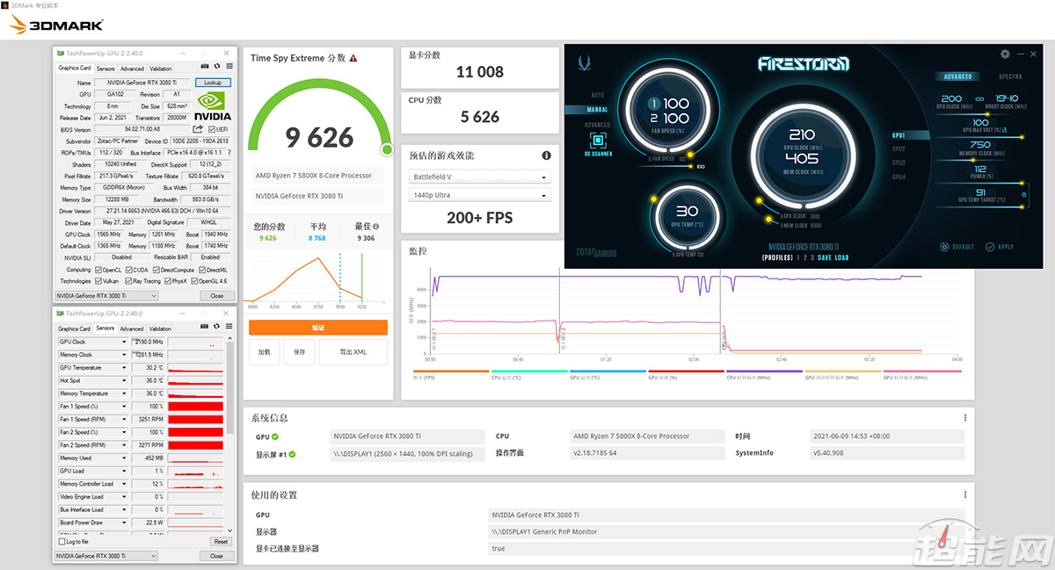Click Load profile in FireStorm
Viewport: 1055px width, 570px height.
(842, 258)
